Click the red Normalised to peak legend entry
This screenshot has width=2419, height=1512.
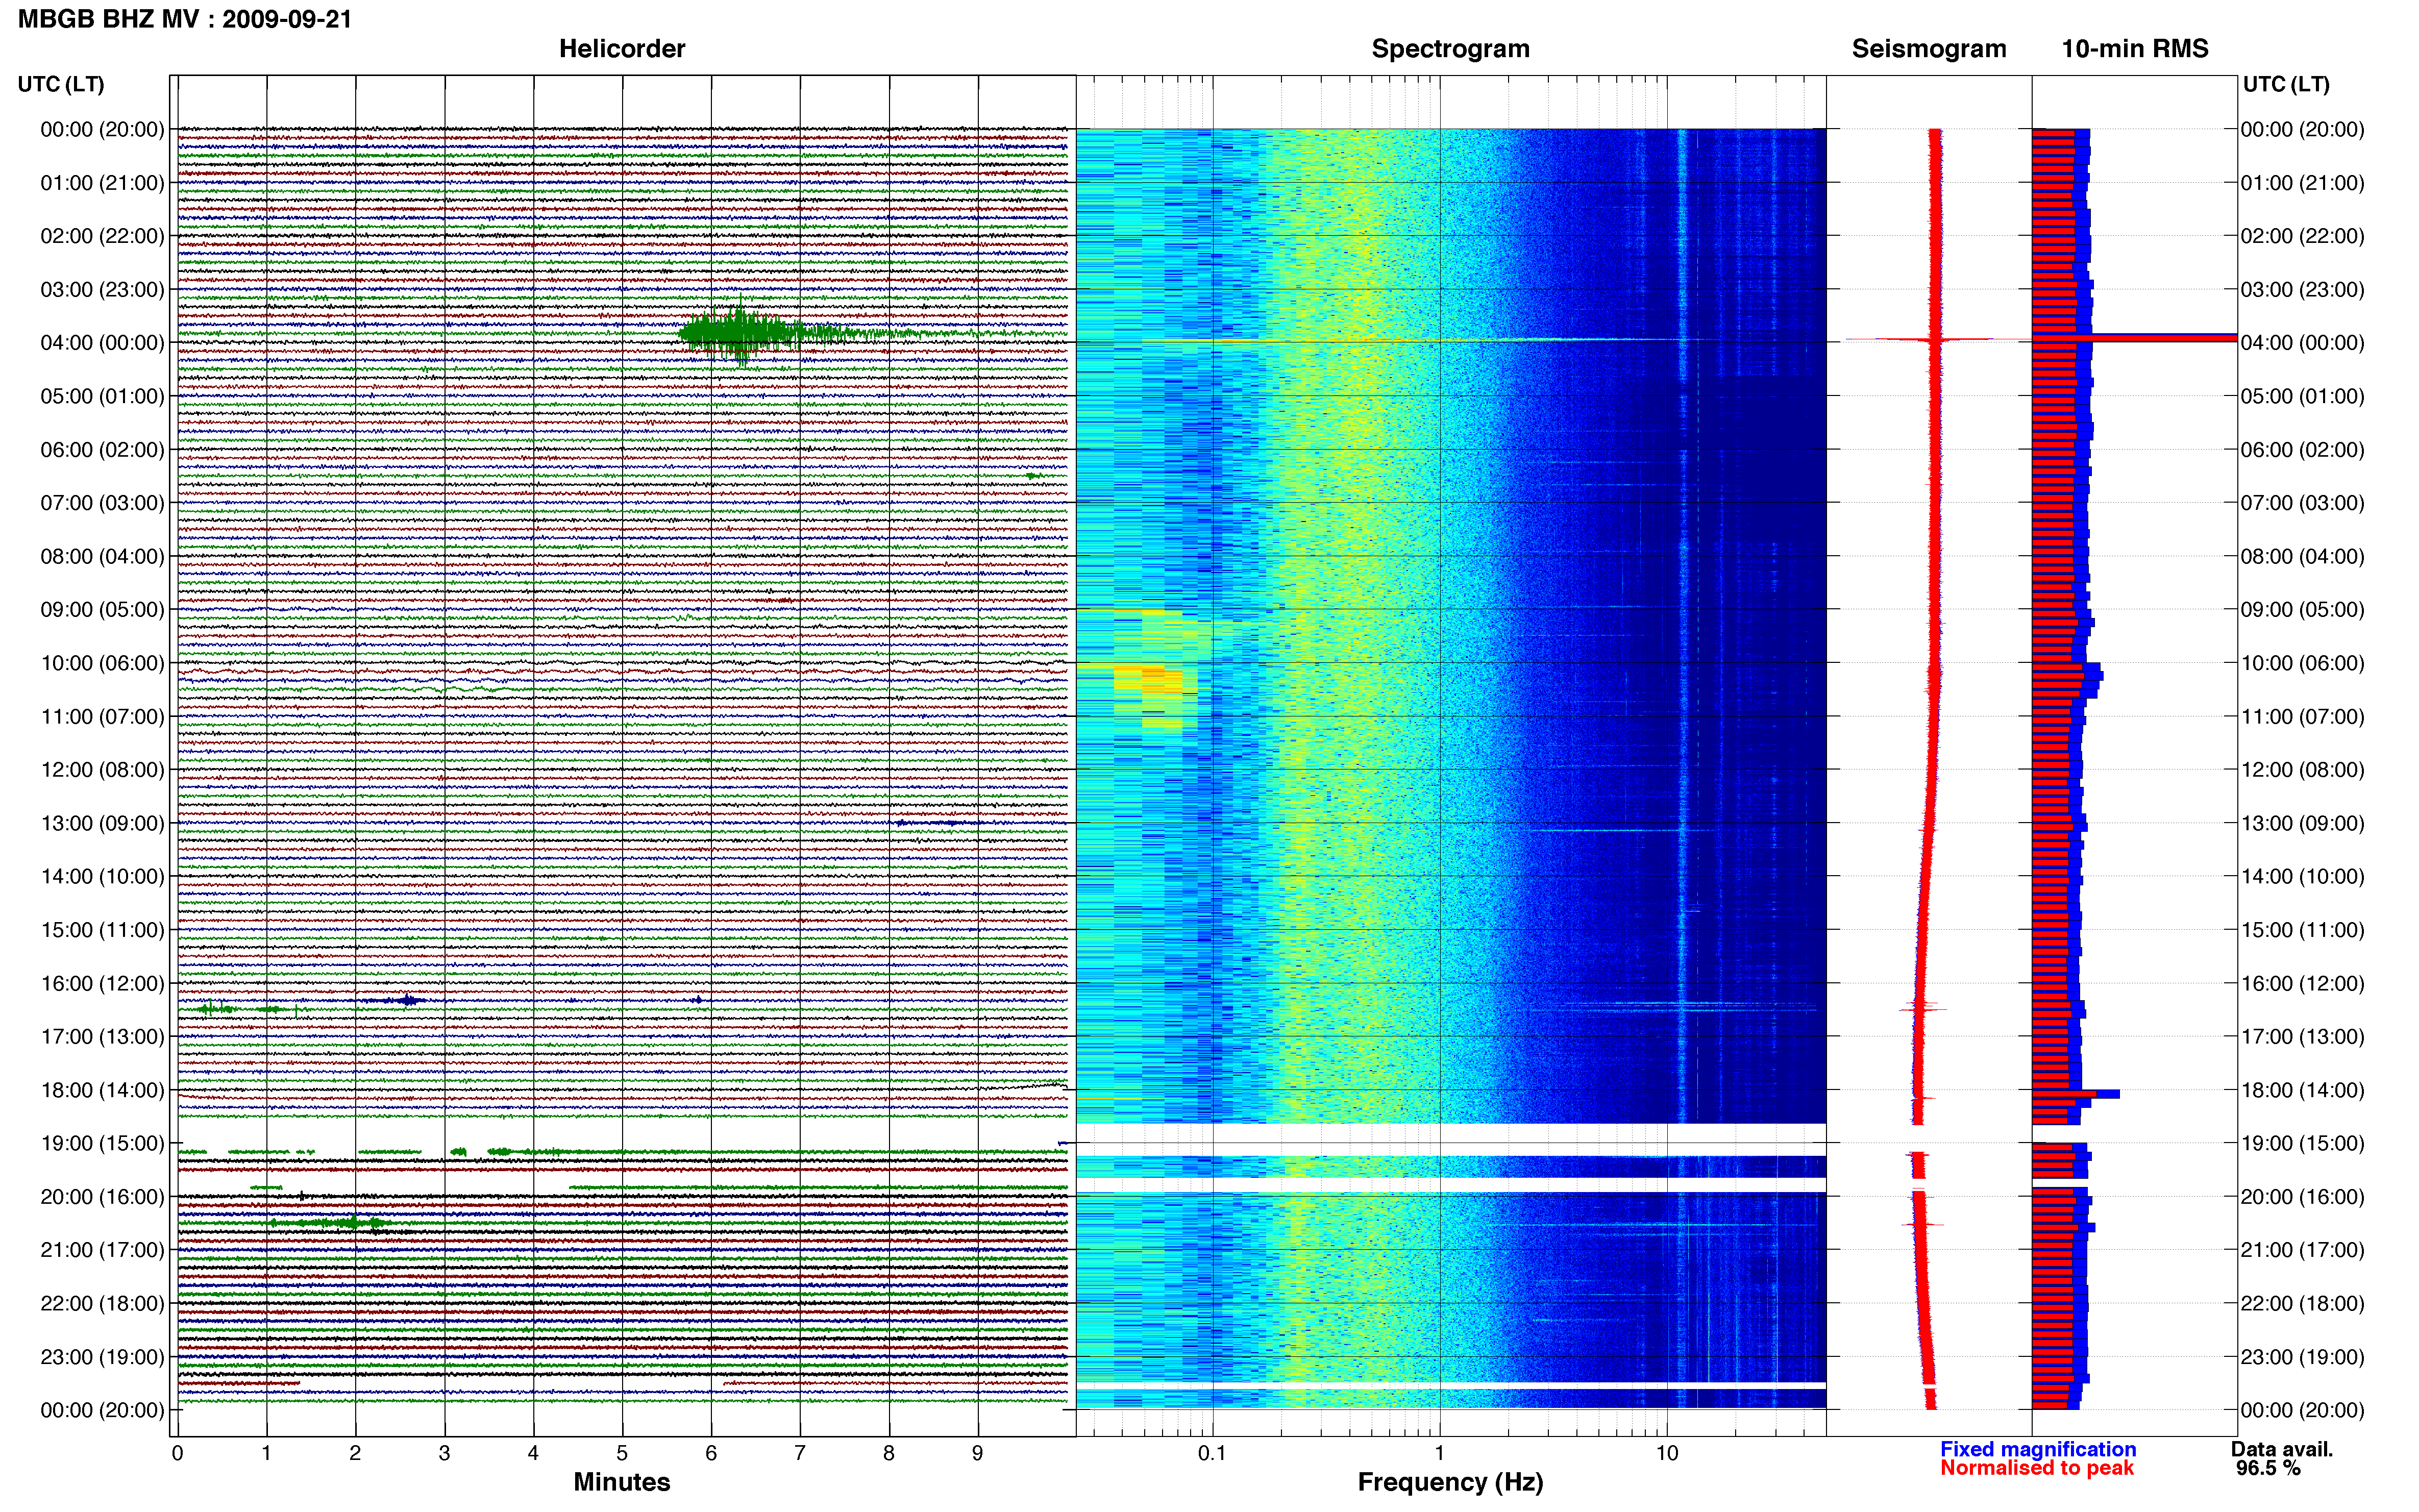(x=2037, y=1468)
